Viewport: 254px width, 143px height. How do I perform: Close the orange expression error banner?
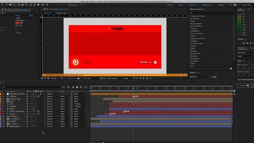(174, 75)
